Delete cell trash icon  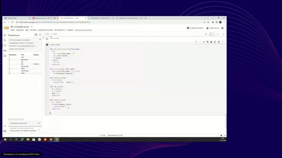(219, 42)
